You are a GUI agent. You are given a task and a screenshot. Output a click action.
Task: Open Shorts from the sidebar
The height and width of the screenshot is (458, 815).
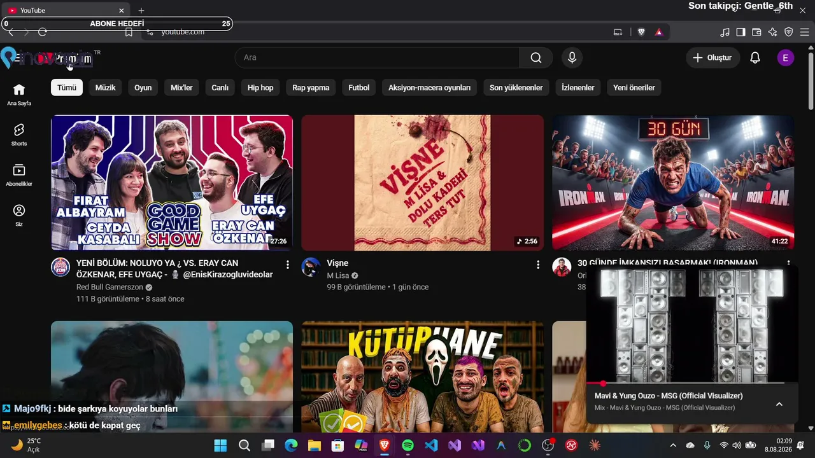[19, 135]
